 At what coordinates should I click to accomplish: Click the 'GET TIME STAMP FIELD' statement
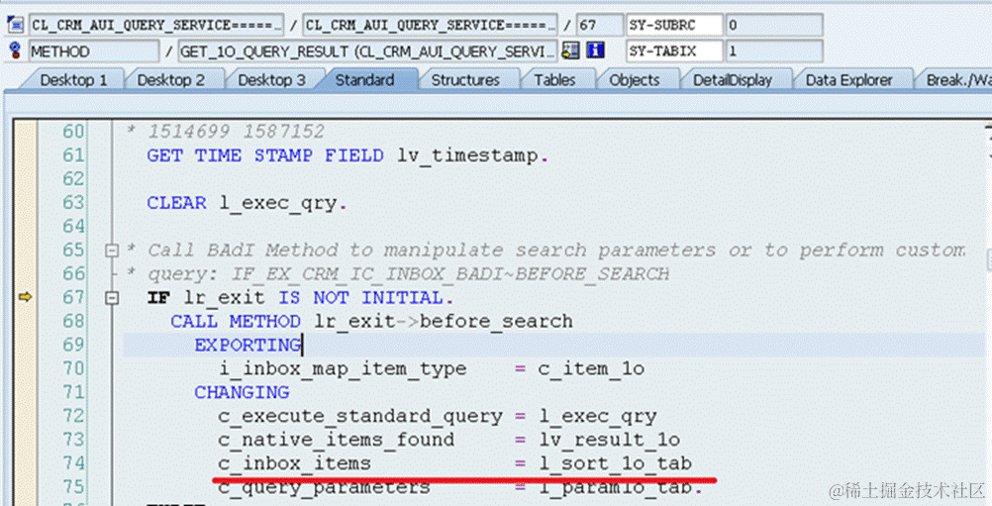click(265, 155)
